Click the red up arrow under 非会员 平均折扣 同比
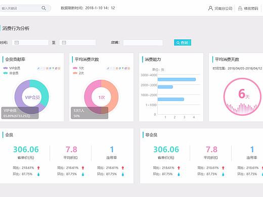This screenshot has height=197, width=263. pyautogui.click(x=223, y=168)
